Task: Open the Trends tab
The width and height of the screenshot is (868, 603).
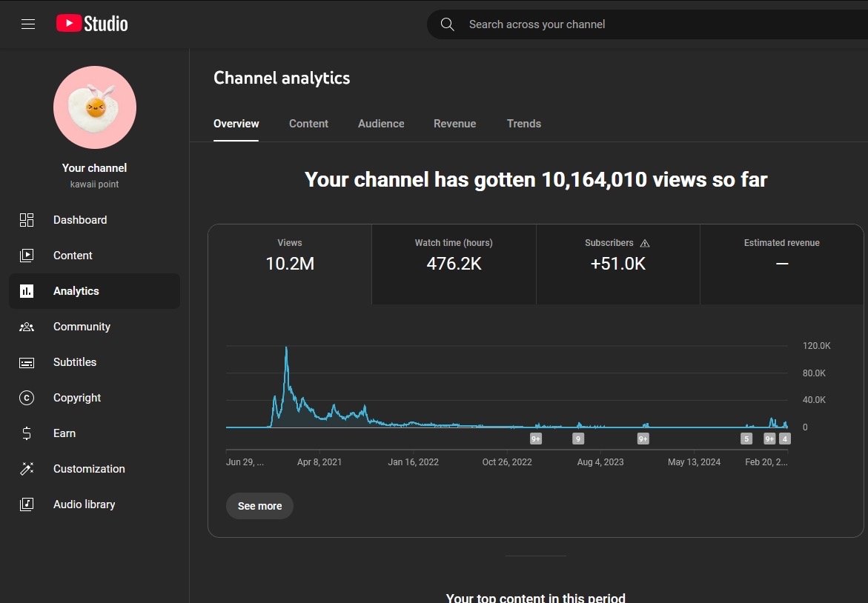Action: pos(523,124)
